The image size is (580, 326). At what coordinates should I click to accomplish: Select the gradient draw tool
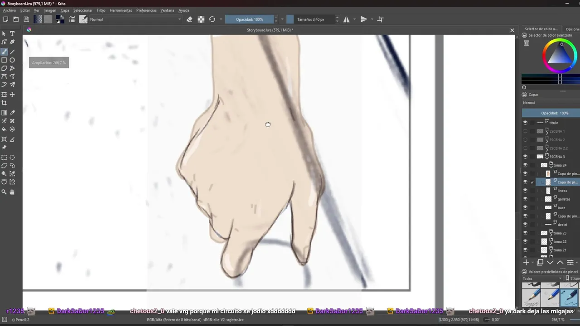pos(4,113)
